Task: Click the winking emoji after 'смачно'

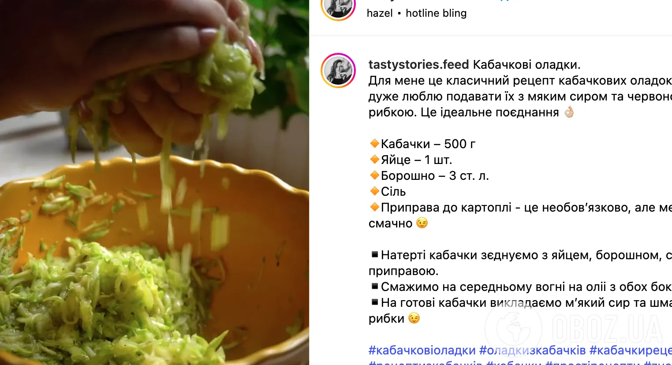Action: tap(422, 223)
